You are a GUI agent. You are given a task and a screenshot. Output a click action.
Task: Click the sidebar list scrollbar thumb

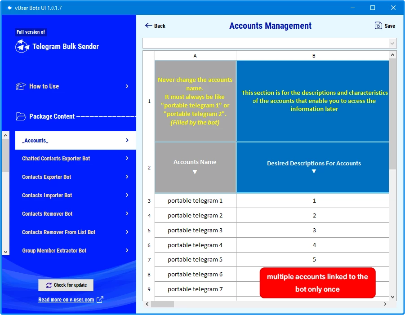coord(6,155)
